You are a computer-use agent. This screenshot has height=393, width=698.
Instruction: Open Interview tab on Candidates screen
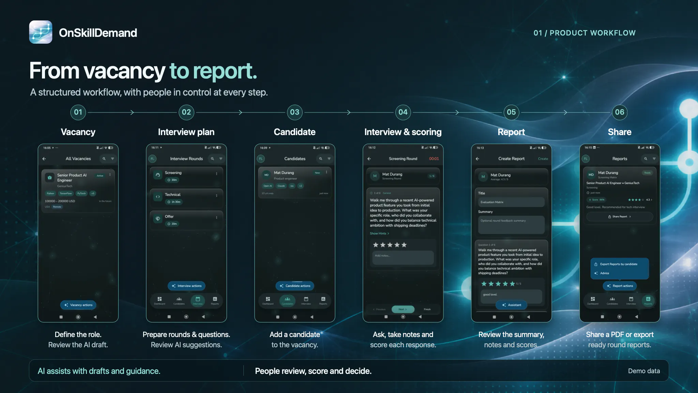(x=306, y=301)
